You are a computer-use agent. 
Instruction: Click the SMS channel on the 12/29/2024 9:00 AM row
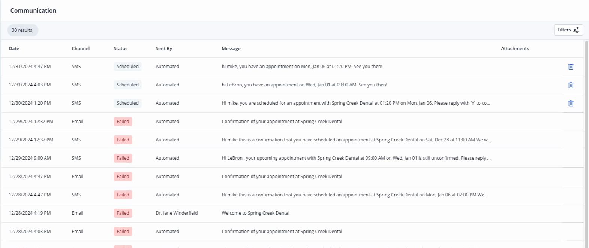[76, 158]
